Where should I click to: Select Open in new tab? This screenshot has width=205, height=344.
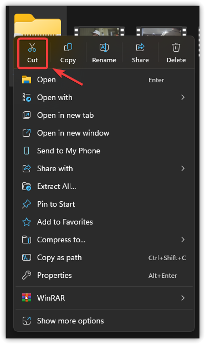click(104, 115)
